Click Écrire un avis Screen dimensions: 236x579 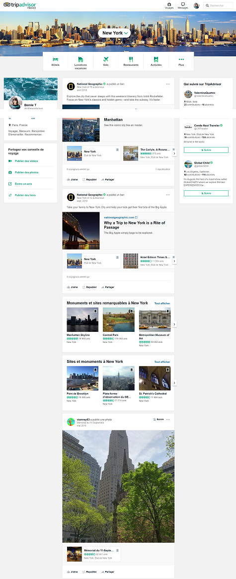(x=20, y=184)
